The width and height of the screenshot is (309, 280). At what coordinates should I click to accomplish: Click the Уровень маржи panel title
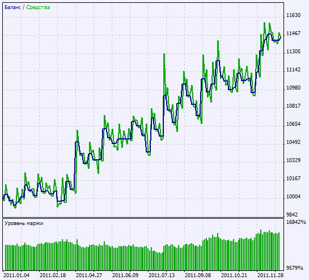(24, 223)
